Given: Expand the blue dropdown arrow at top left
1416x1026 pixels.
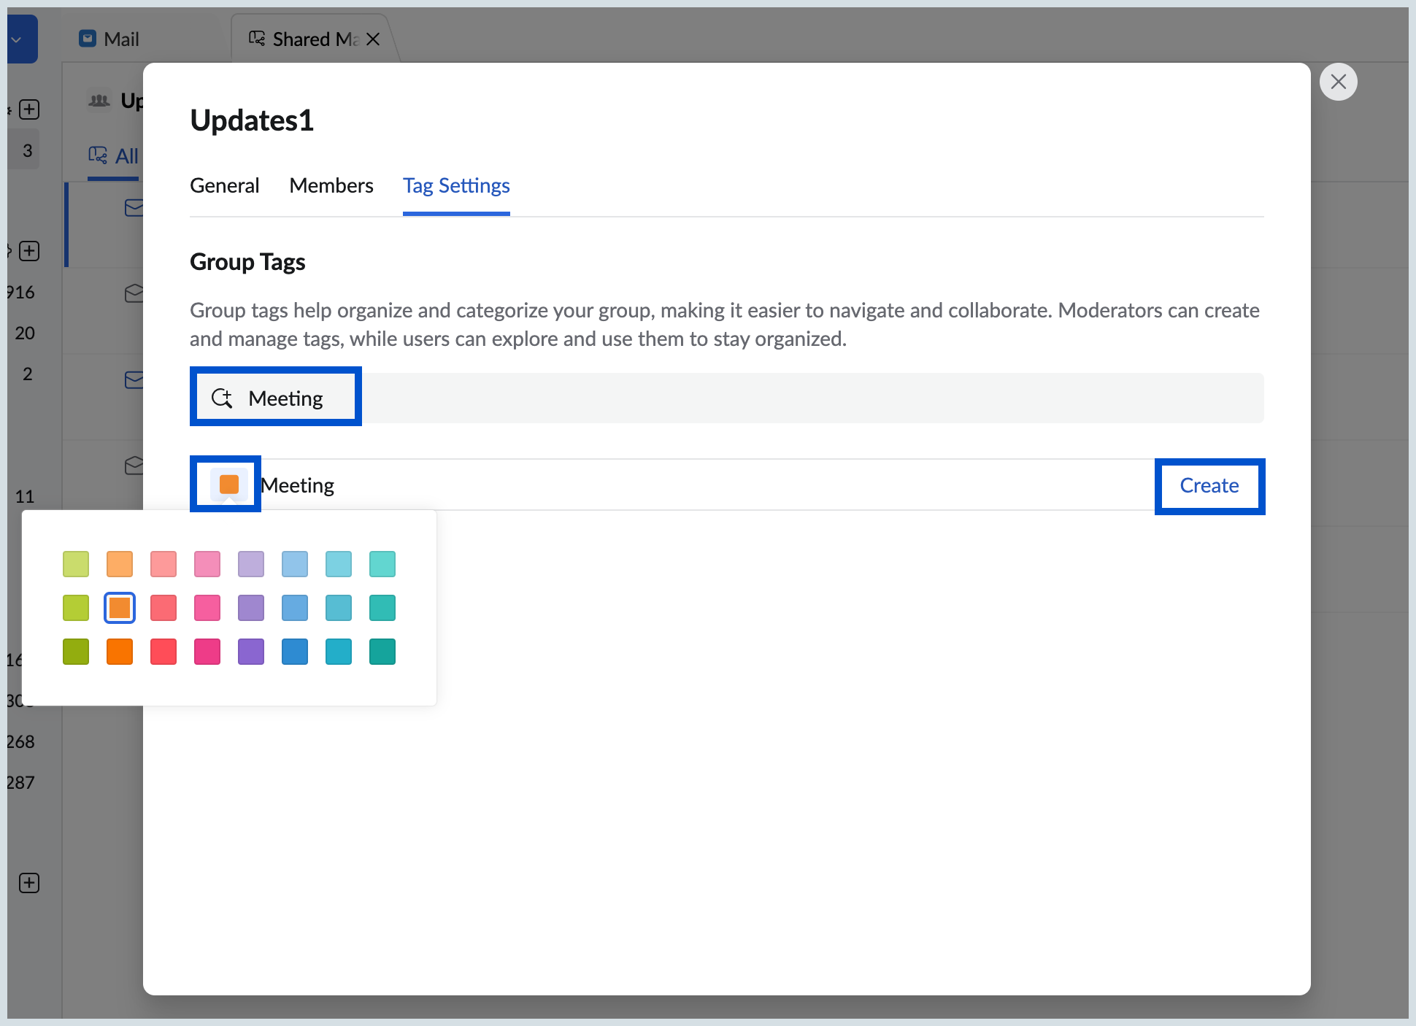Looking at the screenshot, I should [16, 39].
